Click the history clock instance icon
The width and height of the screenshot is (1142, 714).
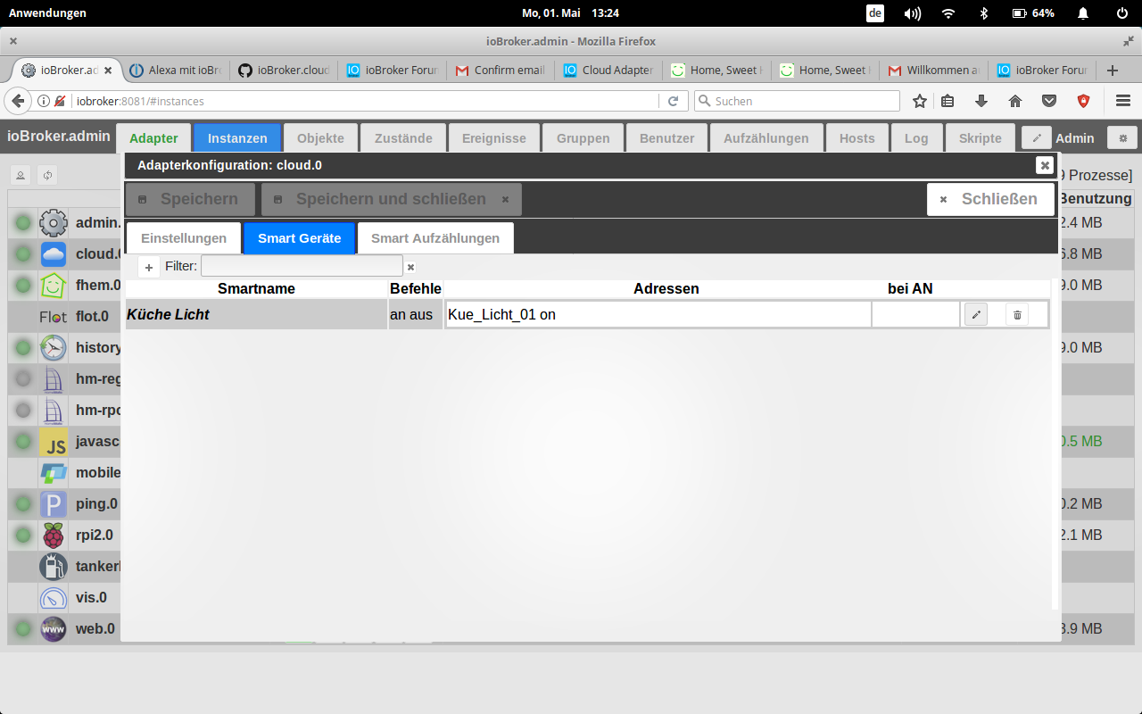54,348
